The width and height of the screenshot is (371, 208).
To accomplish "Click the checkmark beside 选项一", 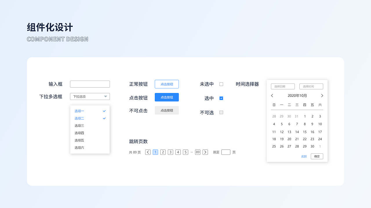I will [x=104, y=111].
